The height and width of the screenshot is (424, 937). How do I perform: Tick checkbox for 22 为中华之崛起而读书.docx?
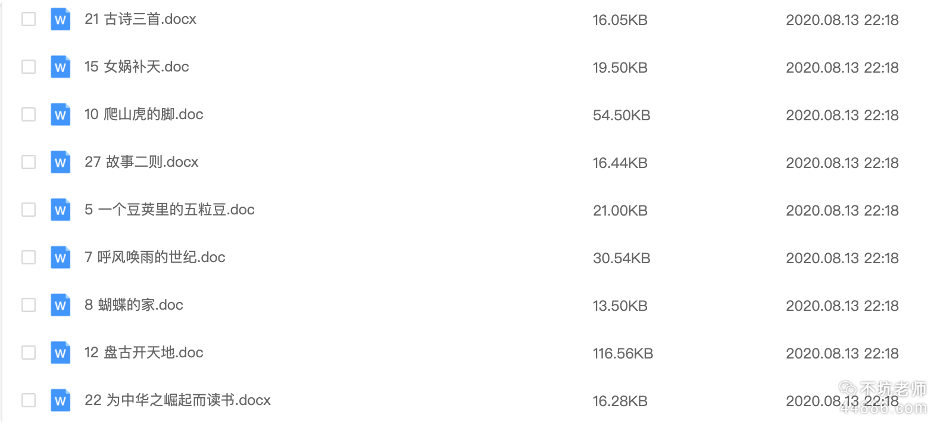coord(29,400)
